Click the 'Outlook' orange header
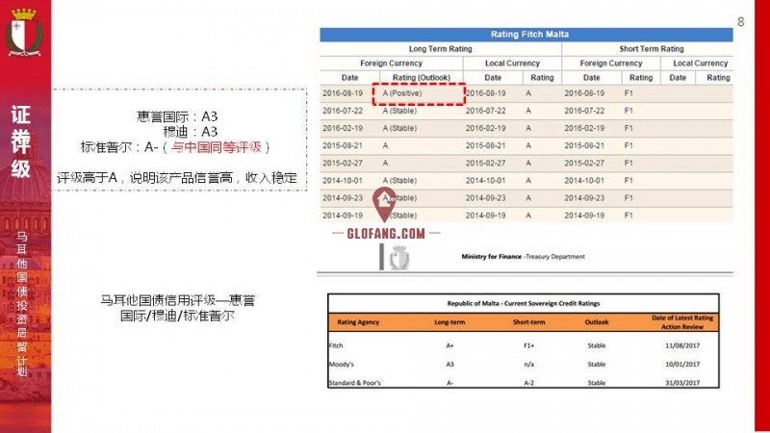 [596, 322]
